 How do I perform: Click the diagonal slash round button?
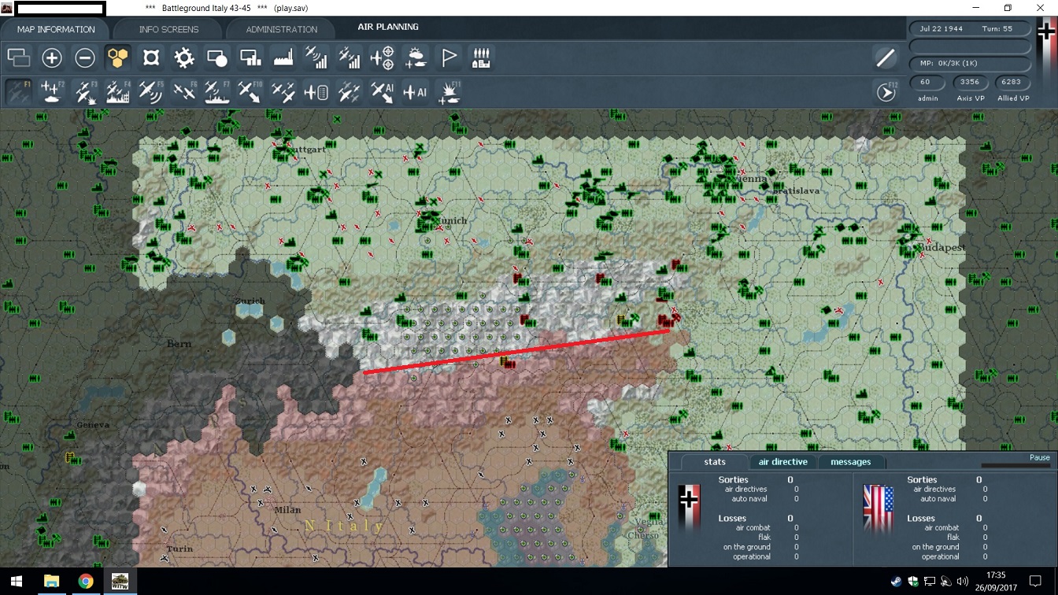[886, 58]
